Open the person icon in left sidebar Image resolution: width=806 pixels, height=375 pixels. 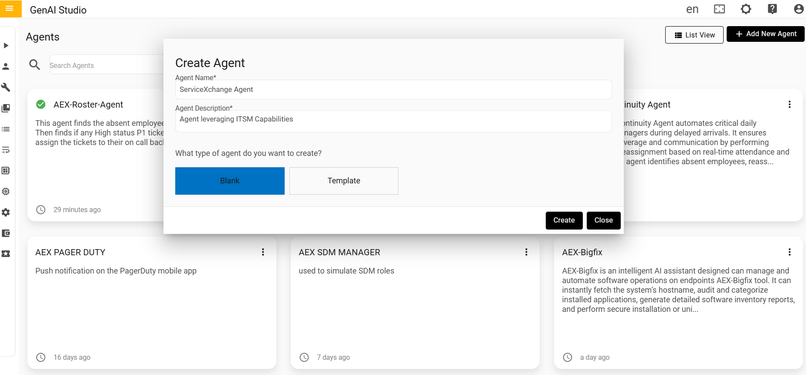click(x=6, y=66)
